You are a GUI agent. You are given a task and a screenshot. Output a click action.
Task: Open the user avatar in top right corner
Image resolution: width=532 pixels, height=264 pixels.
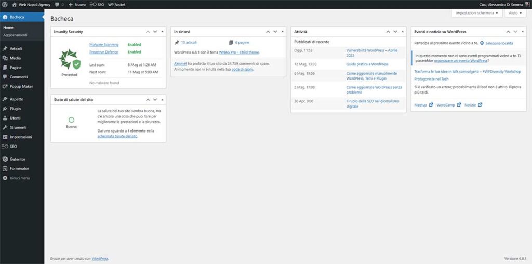[528, 4]
